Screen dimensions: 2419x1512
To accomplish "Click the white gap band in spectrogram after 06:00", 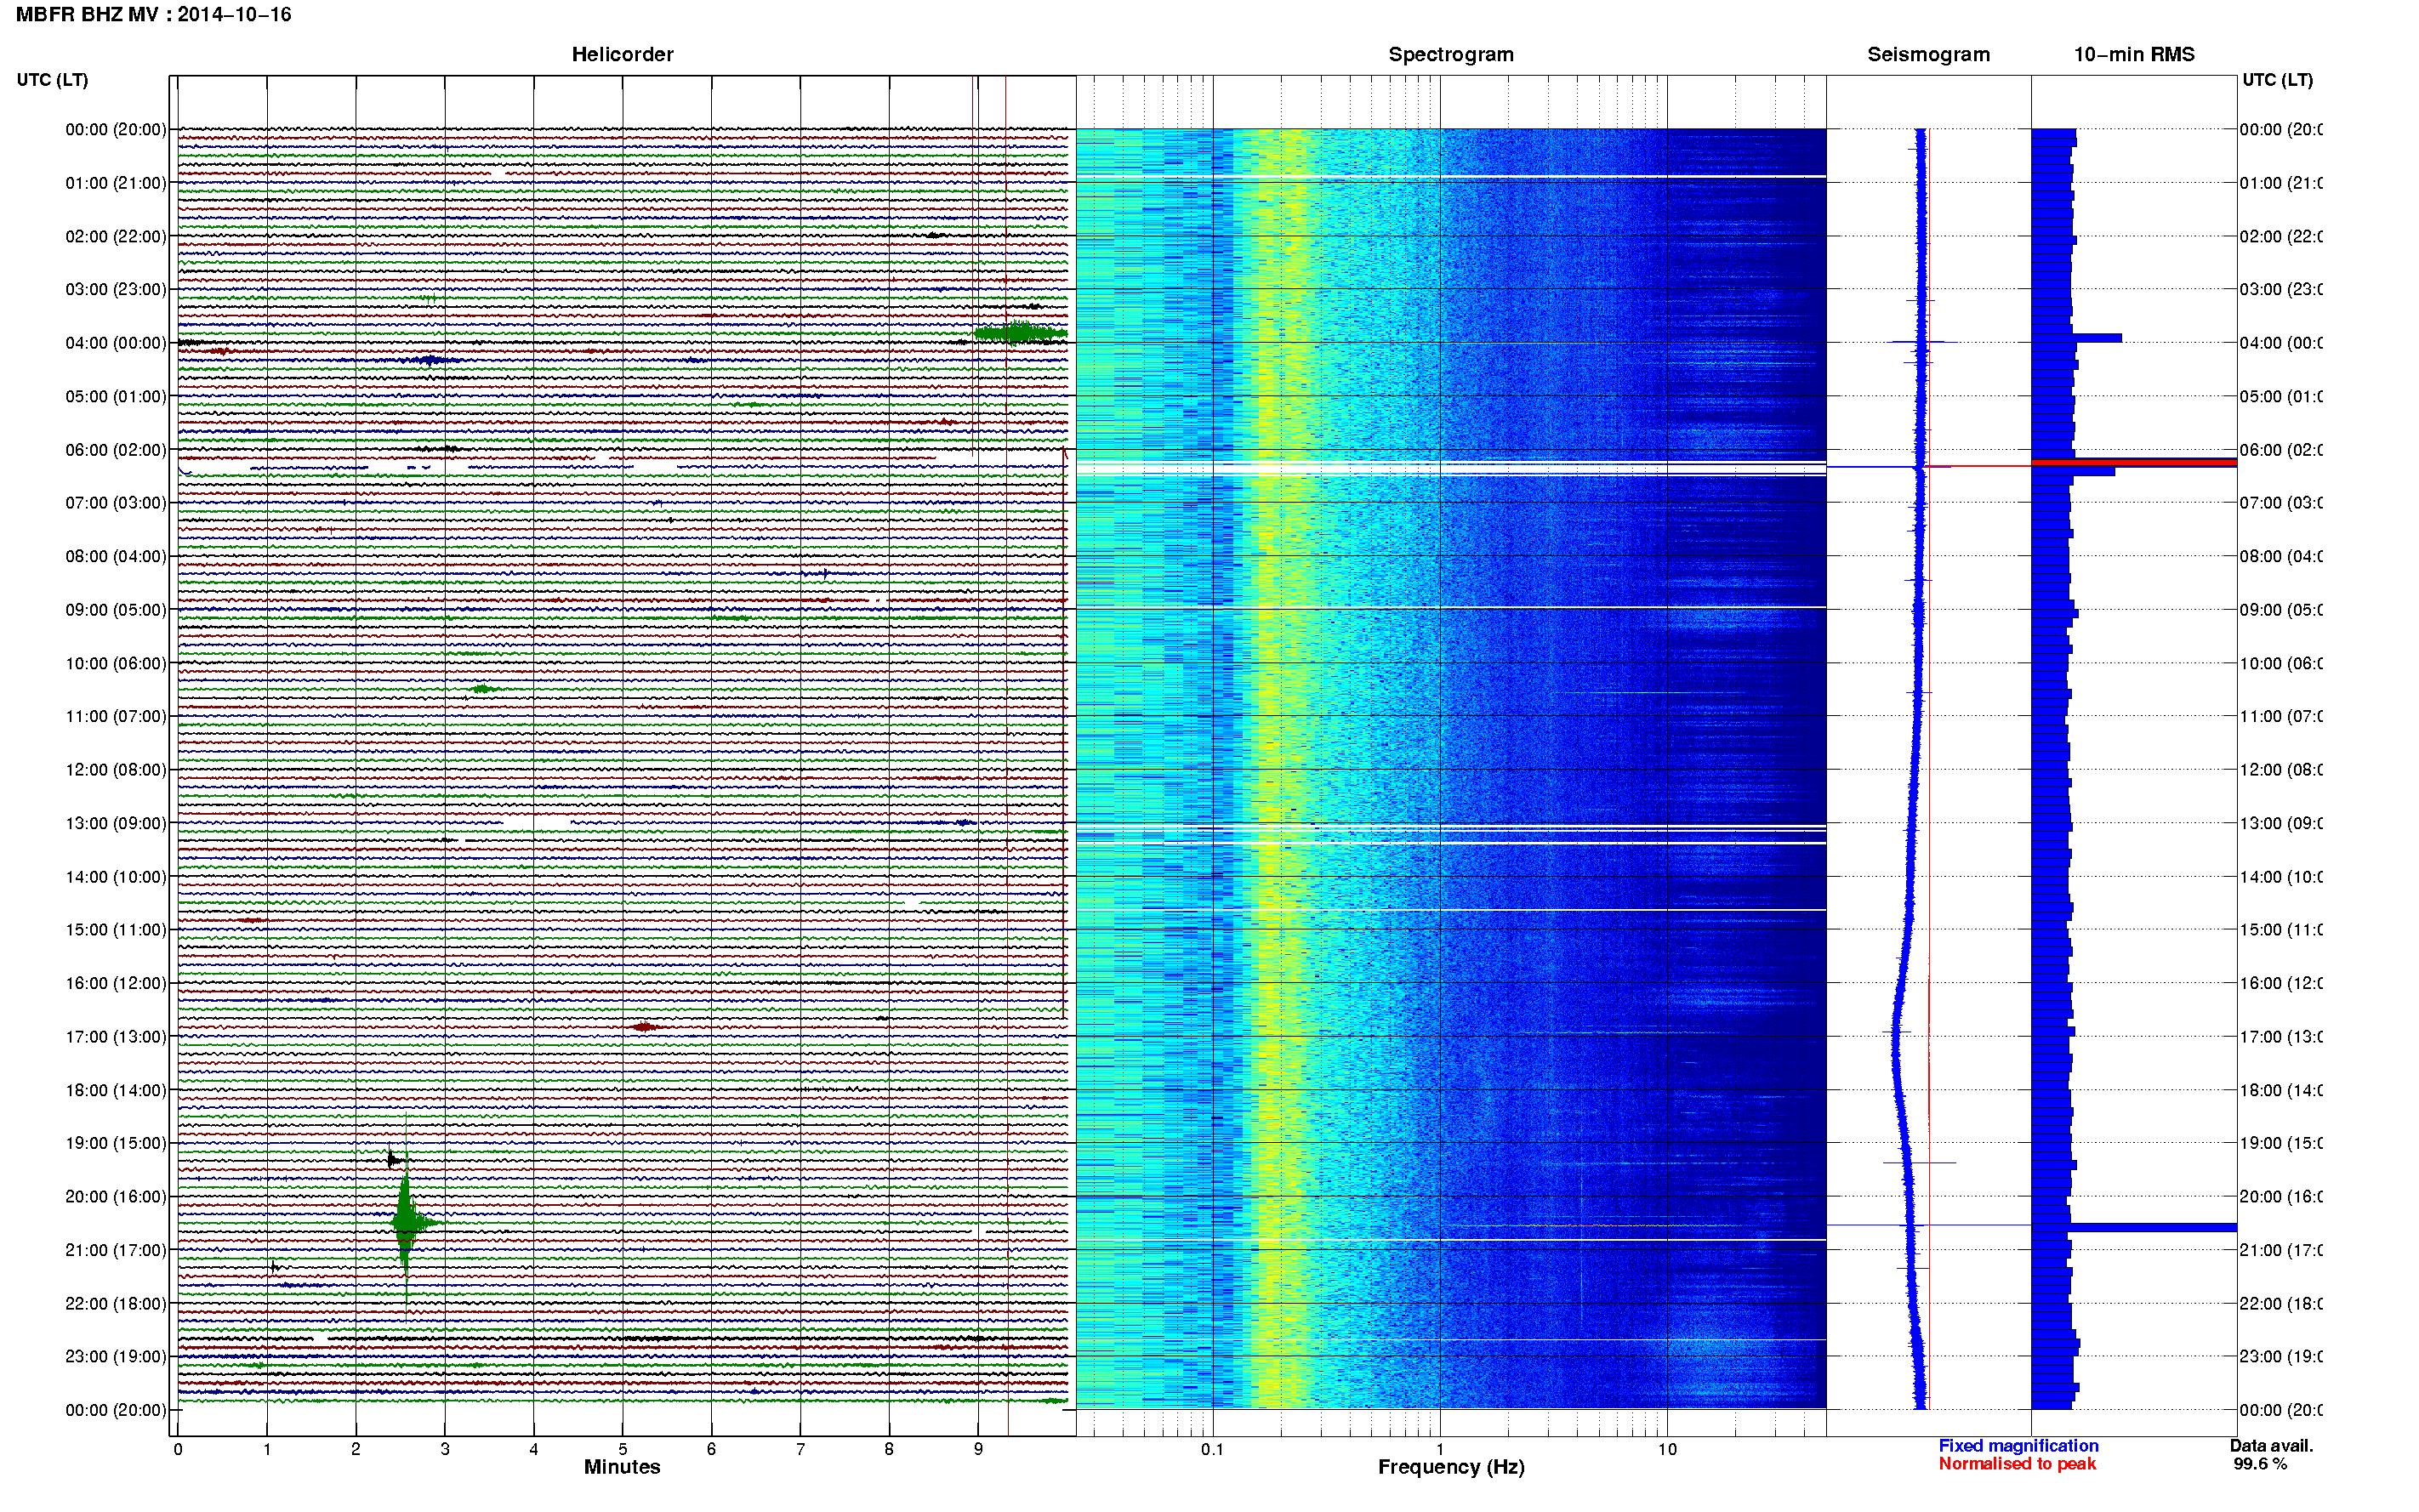I will point(1450,468).
